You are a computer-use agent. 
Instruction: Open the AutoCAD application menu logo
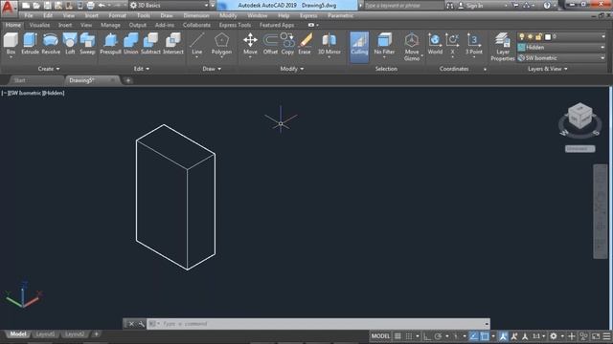(x=8, y=8)
